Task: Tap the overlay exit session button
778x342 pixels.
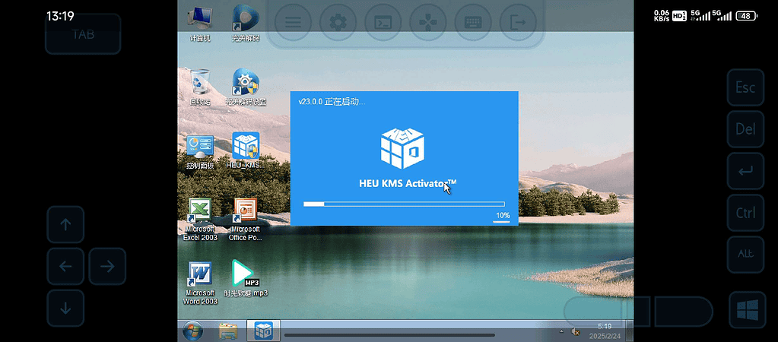Action: point(518,22)
